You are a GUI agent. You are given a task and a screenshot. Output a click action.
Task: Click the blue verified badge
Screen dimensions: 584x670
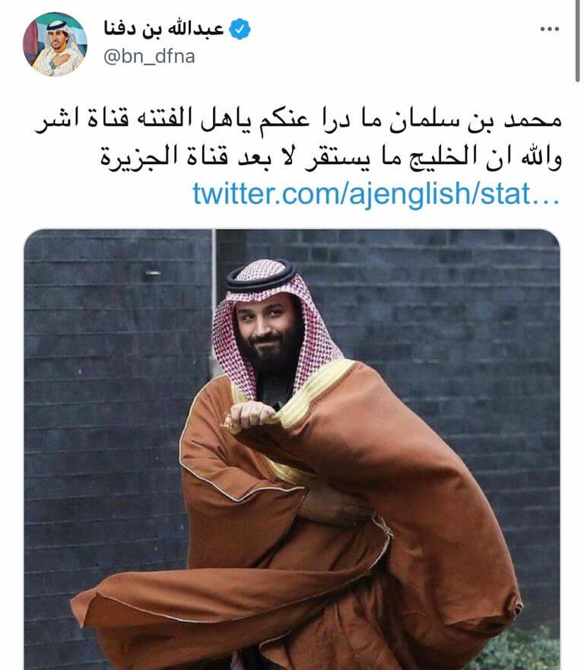240,29
